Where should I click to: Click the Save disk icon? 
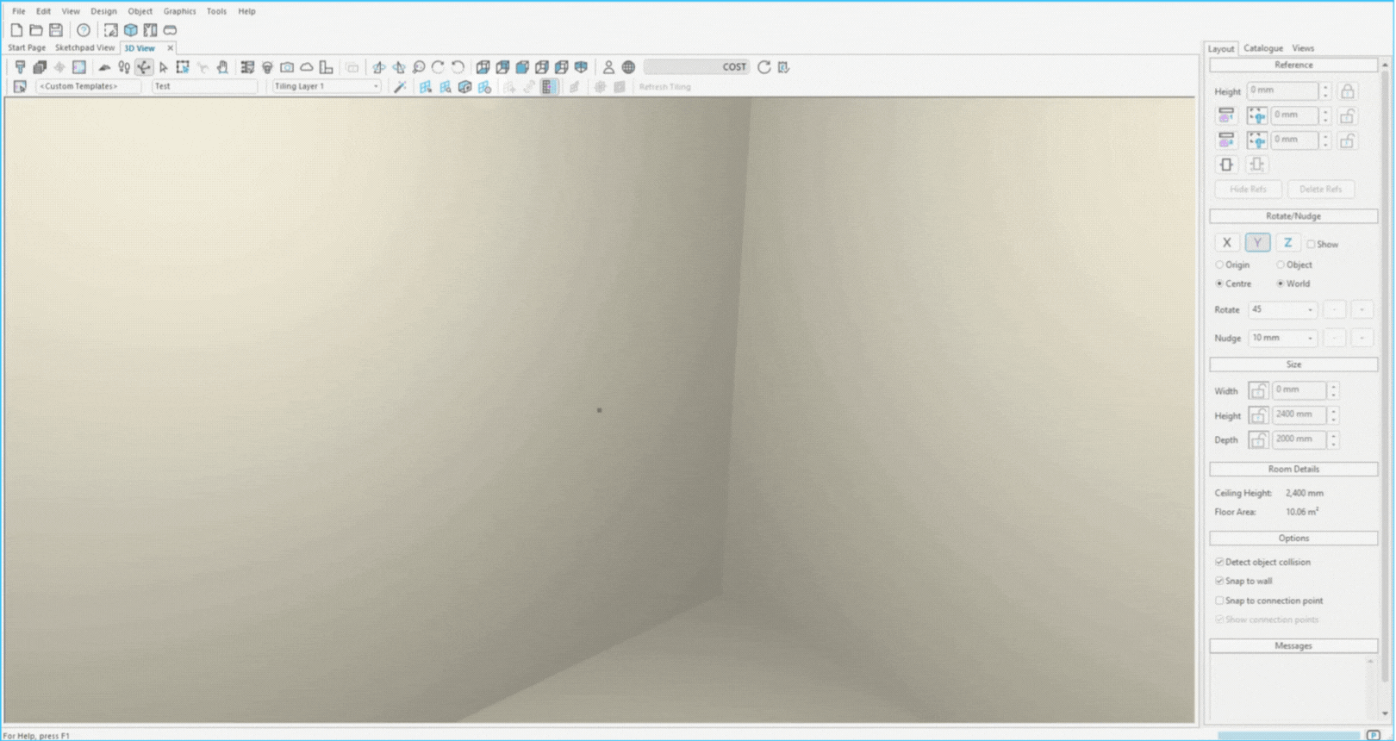56,30
